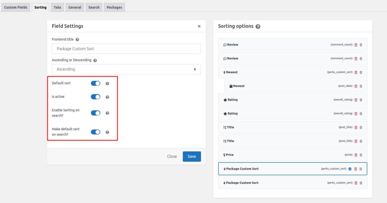387x203 pixels.
Task: Toggle the Default sort switch
Action: tap(96, 83)
